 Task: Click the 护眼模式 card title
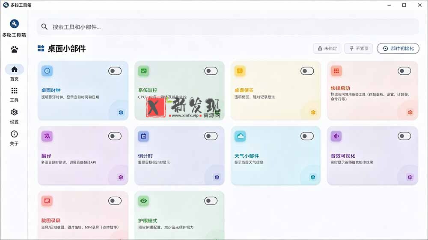pyautogui.click(x=148, y=221)
